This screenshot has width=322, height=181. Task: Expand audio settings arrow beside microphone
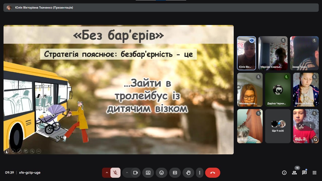(x=107, y=173)
